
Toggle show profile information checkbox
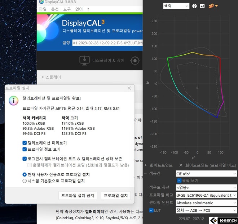tap(25, 149)
